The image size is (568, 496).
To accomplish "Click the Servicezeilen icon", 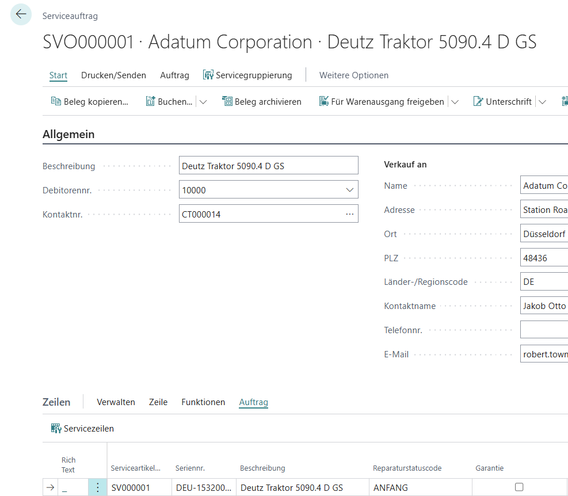I will (56, 428).
